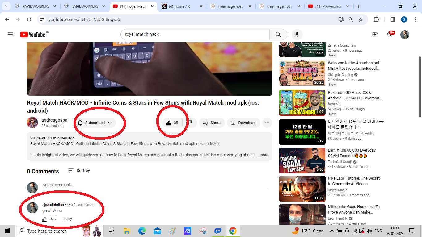Close the Home / X tab
The width and height of the screenshot is (422, 237).
tap(201, 6)
